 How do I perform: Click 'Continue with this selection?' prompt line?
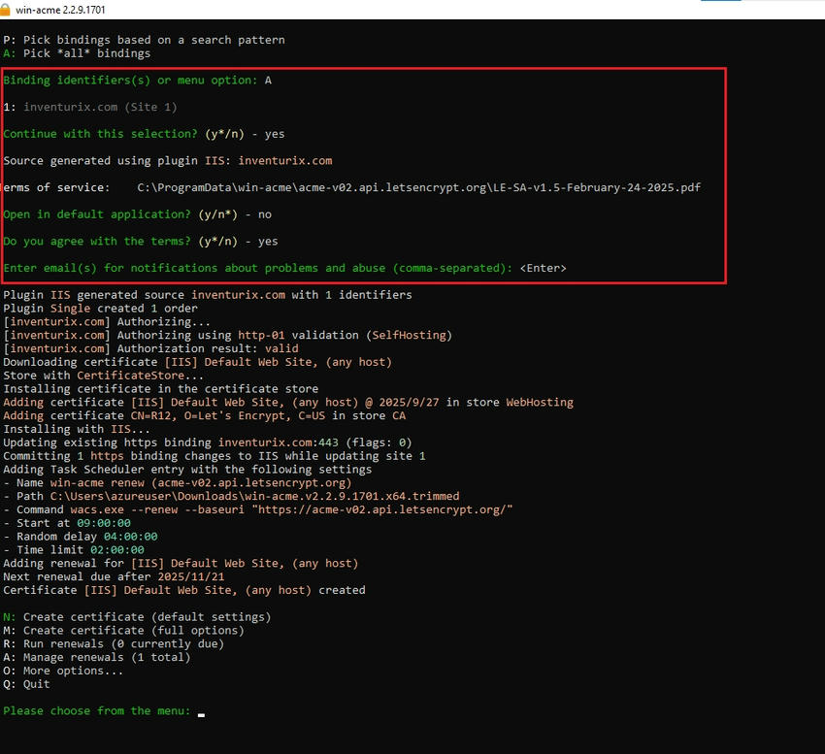click(145, 134)
